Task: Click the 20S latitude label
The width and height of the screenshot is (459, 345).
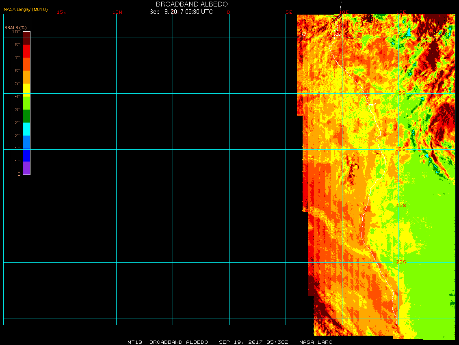Action: tap(401, 262)
